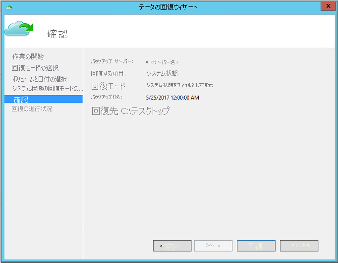Click the < 前へ back button

172,246
